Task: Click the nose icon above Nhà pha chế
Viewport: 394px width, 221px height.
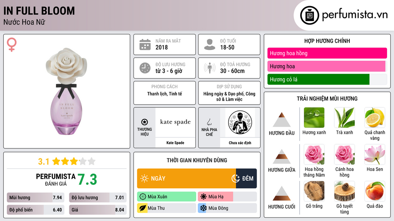Action: 209,122
